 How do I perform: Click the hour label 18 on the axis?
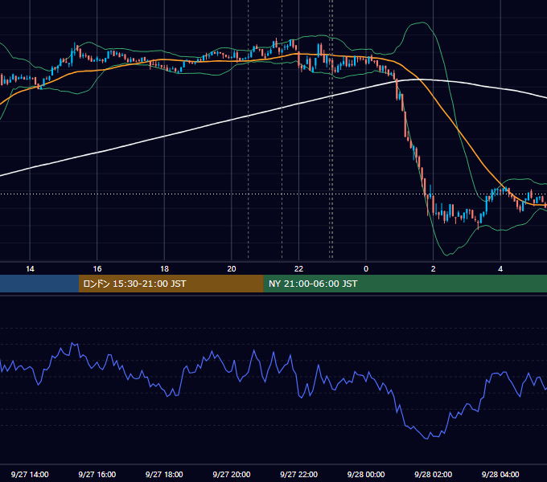pyautogui.click(x=164, y=269)
